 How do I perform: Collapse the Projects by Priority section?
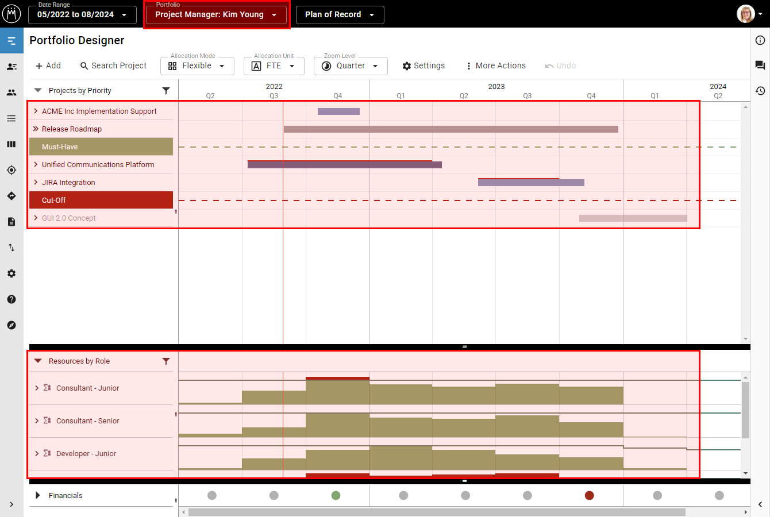[38, 91]
